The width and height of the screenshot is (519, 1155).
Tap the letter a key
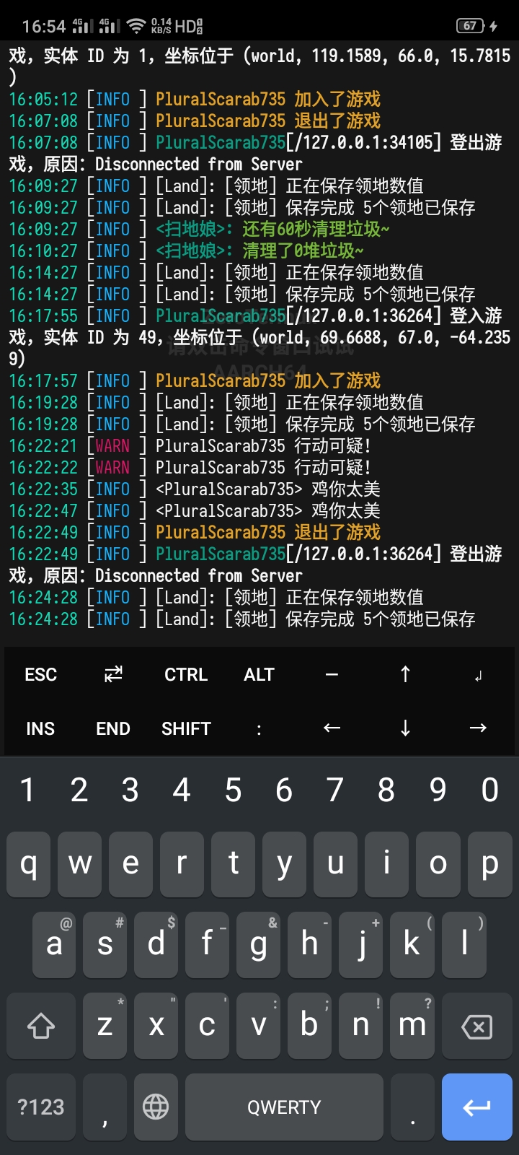[x=54, y=945]
